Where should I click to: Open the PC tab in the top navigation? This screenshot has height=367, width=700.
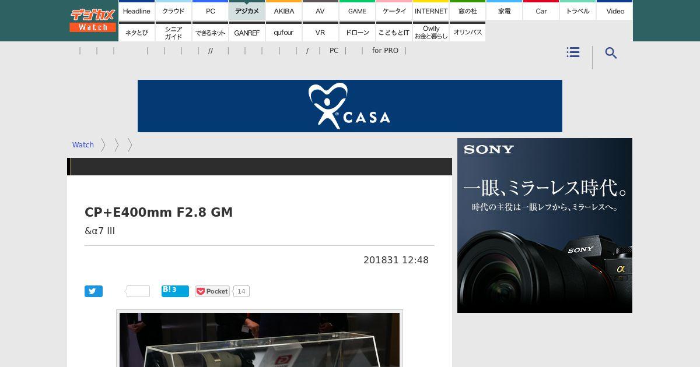(x=210, y=10)
